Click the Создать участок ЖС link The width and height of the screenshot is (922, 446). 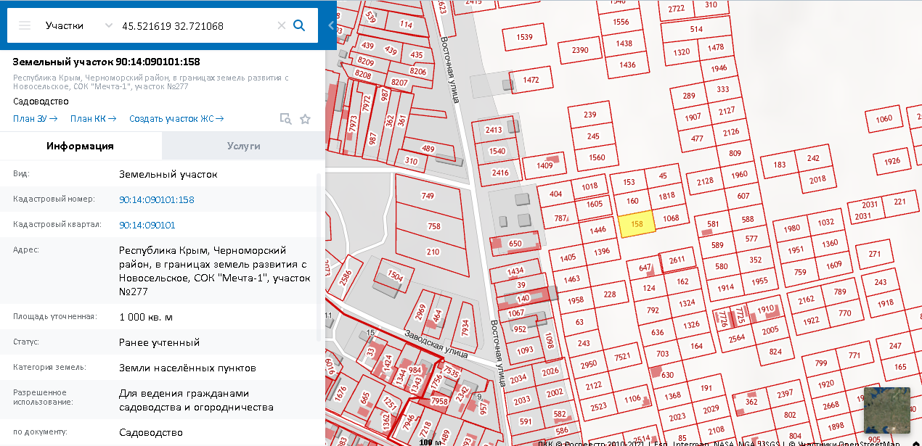point(176,119)
